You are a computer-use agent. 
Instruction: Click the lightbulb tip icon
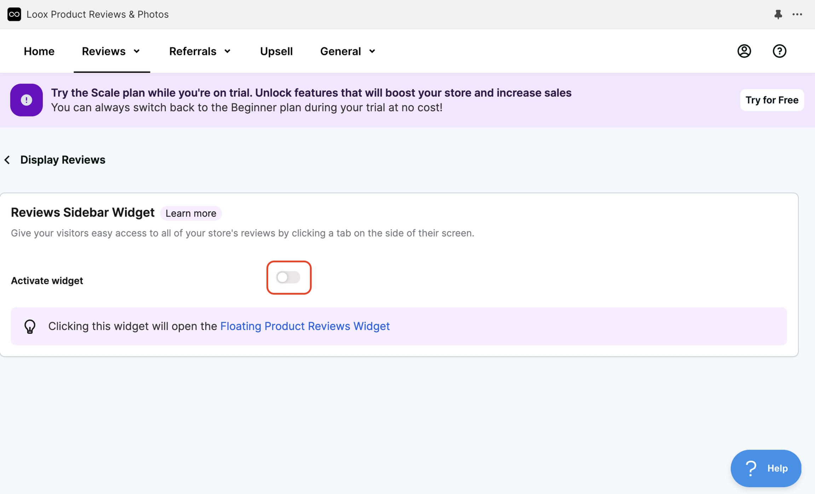(x=30, y=326)
